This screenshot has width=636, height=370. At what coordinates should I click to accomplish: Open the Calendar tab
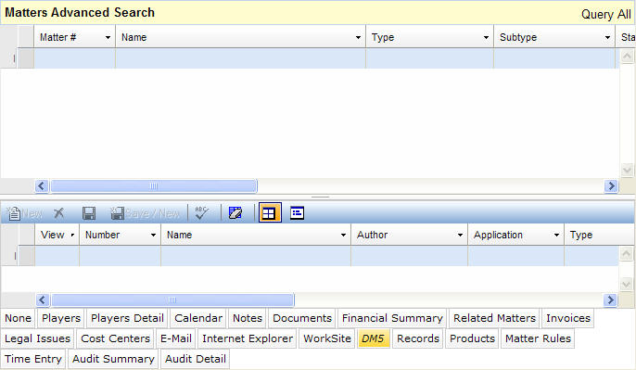tap(198, 318)
